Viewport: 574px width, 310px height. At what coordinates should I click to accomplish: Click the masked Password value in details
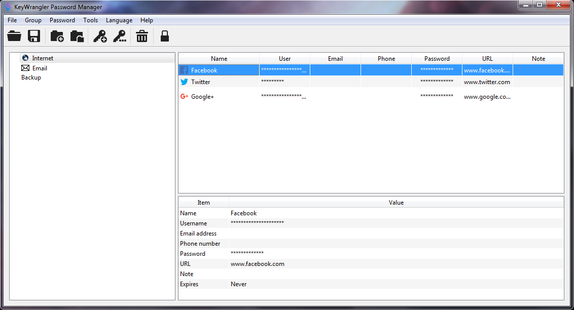(247, 253)
